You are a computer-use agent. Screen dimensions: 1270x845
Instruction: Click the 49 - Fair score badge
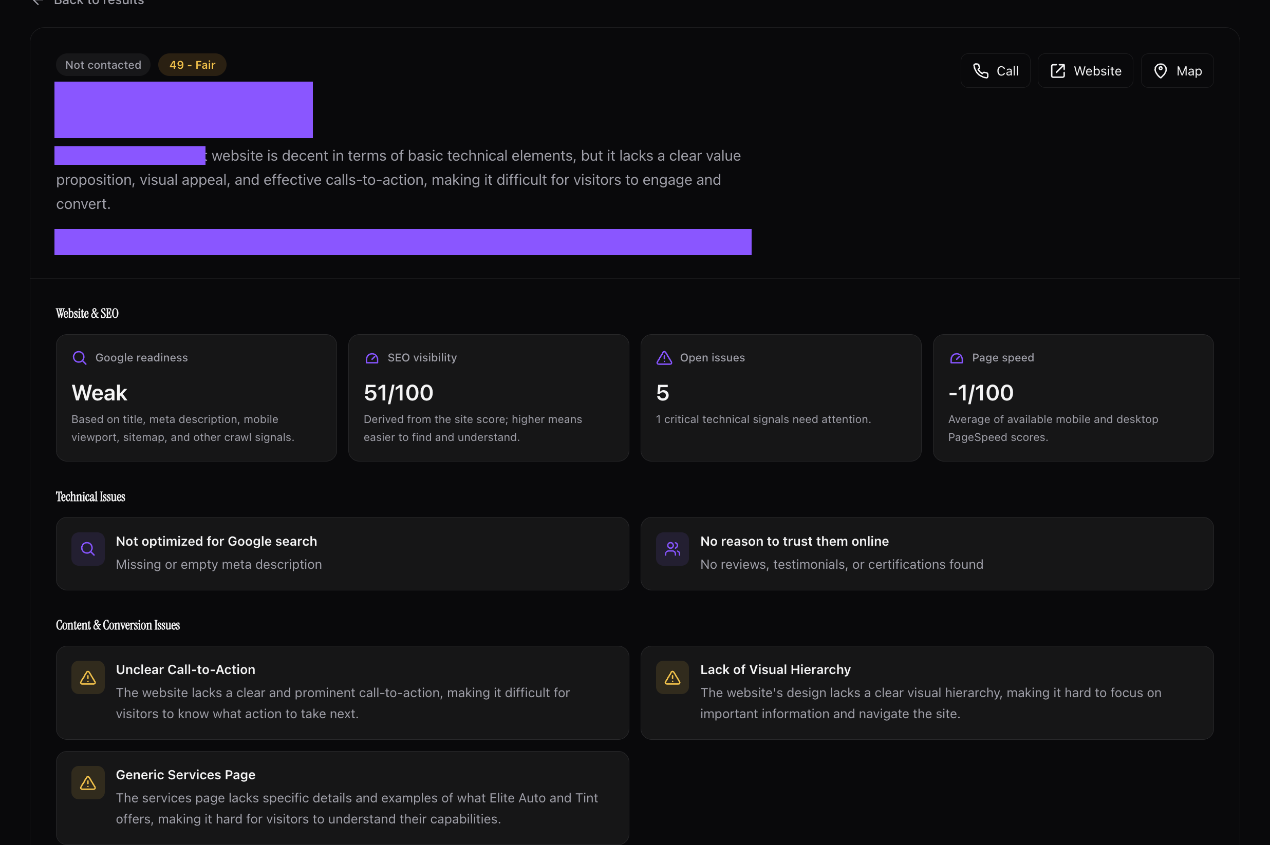click(192, 65)
